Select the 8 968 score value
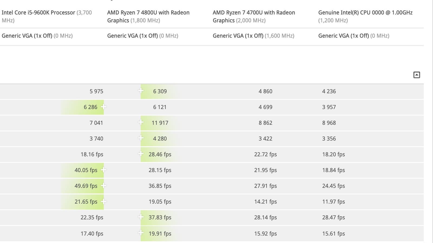 (x=329, y=123)
